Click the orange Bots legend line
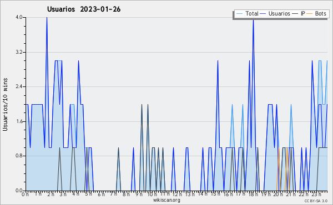This screenshot has height=205, width=333. coord(310,14)
